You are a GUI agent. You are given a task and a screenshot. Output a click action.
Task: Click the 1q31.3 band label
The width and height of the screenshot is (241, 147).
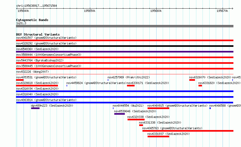click(21, 23)
